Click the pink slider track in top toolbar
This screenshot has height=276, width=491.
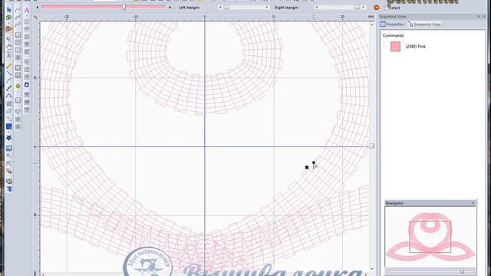pos(104,7)
